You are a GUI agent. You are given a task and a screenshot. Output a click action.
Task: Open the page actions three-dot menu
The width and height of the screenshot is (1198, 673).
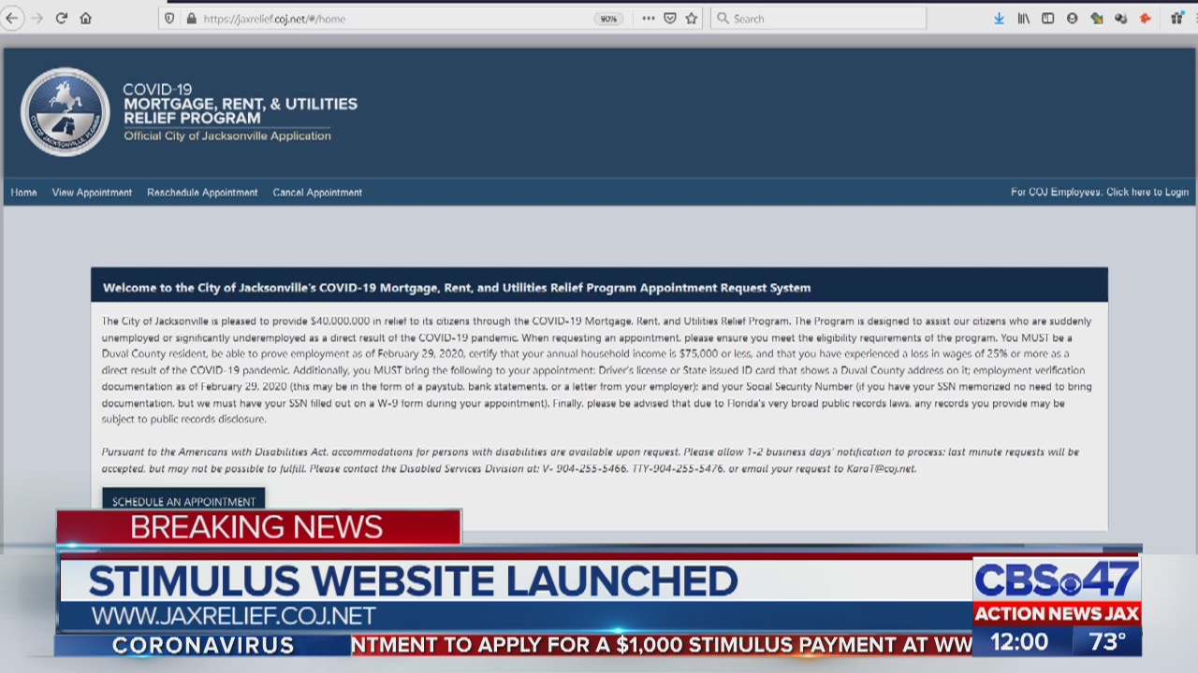click(649, 19)
